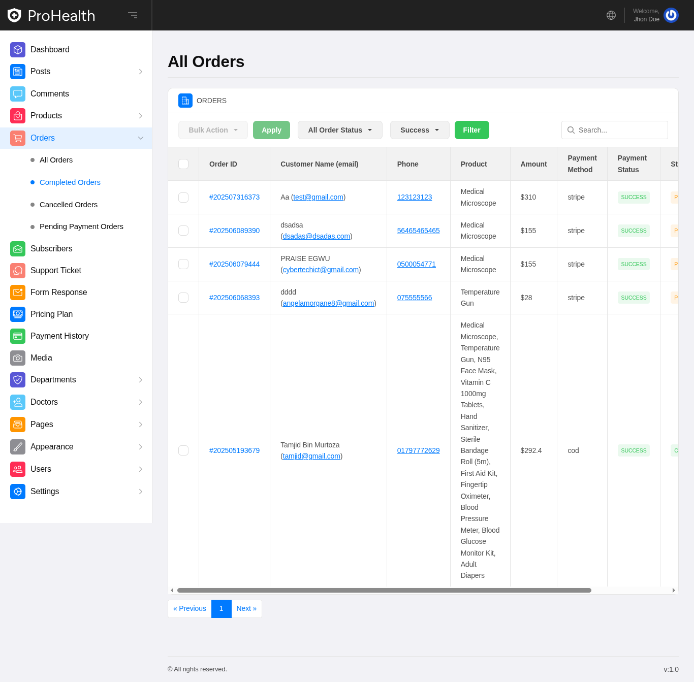Screen dimensions: 694x682
Task: Select checkbox for order #202505193679
Action: [x=183, y=450]
